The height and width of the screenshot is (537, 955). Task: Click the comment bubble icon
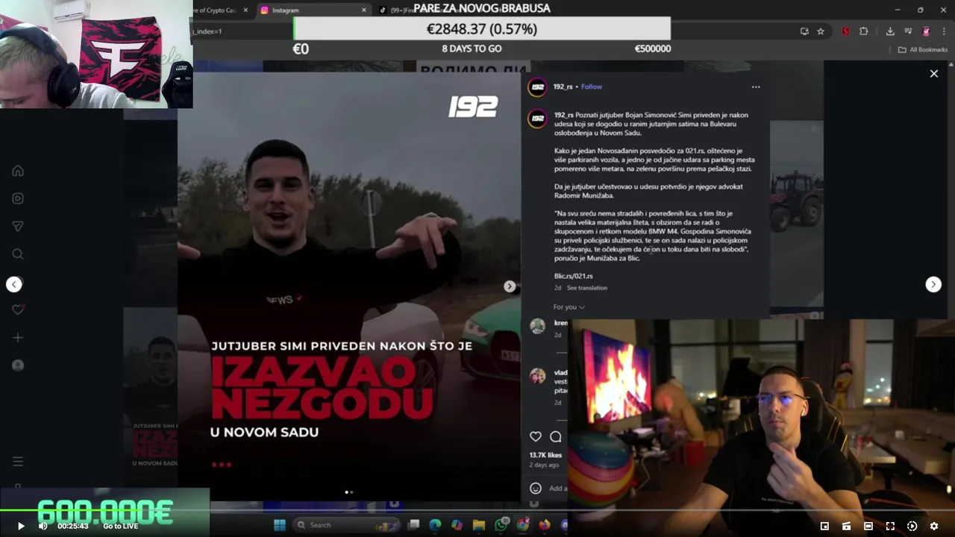point(556,436)
